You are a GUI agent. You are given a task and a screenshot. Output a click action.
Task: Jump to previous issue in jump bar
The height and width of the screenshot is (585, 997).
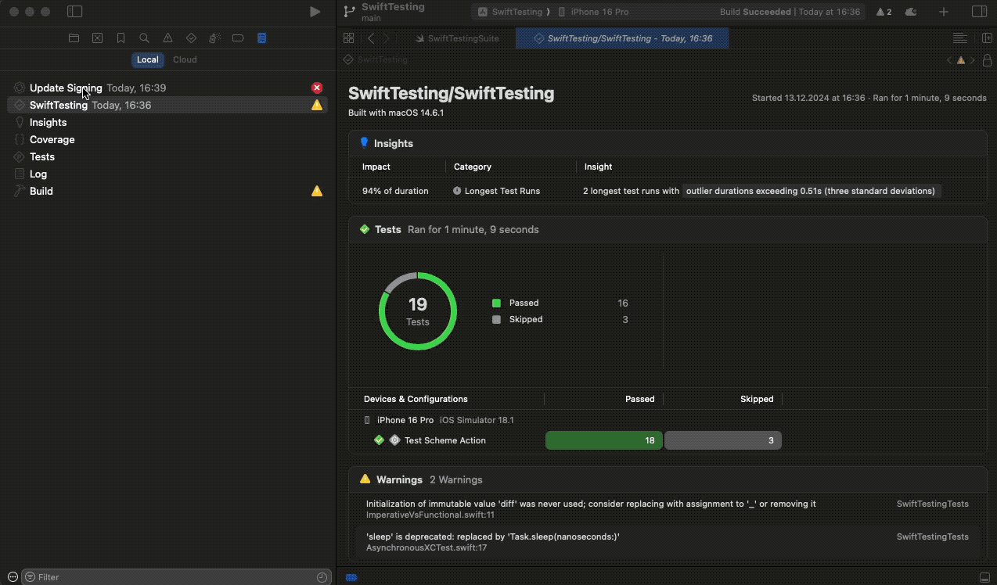tap(949, 59)
